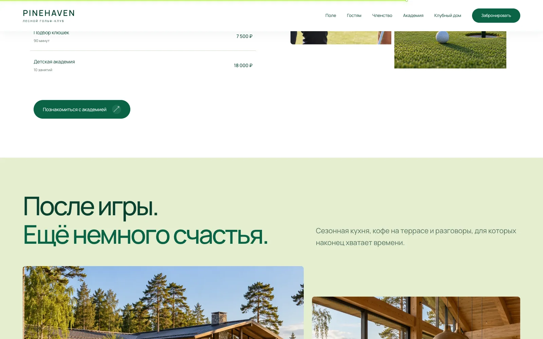The width and height of the screenshot is (543, 339).
Task: Click the 7 500 ₽ price
Action: tap(244, 36)
